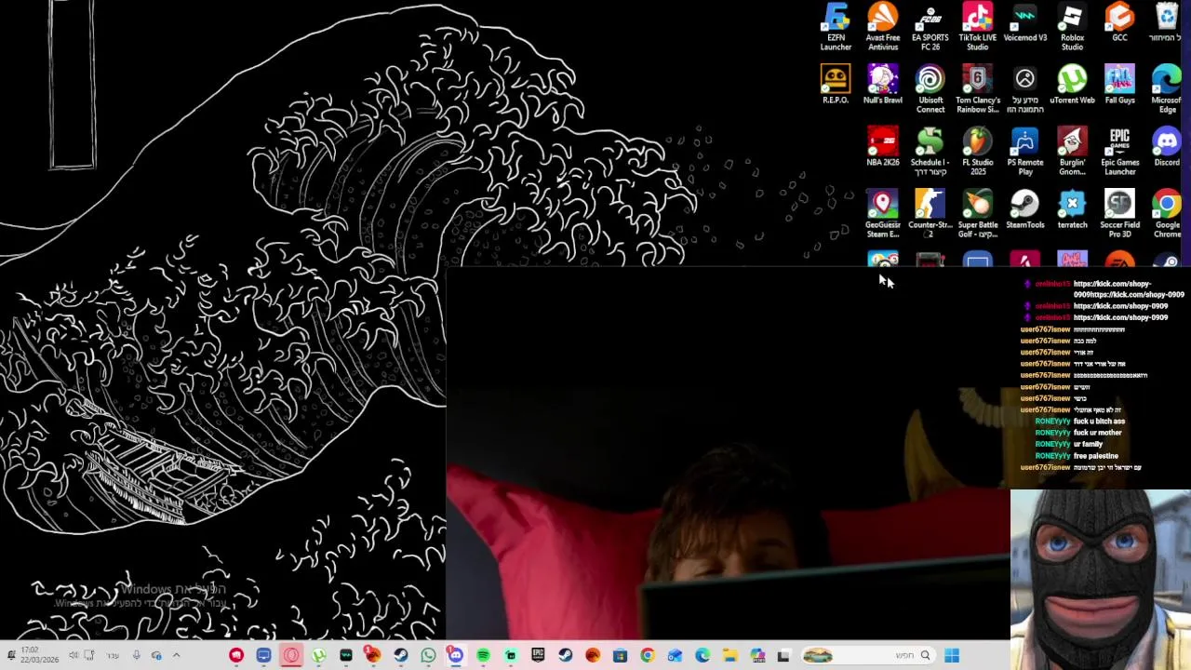The image size is (1191, 670).
Task: Open uTorrent from the taskbar
Action: [319, 656]
